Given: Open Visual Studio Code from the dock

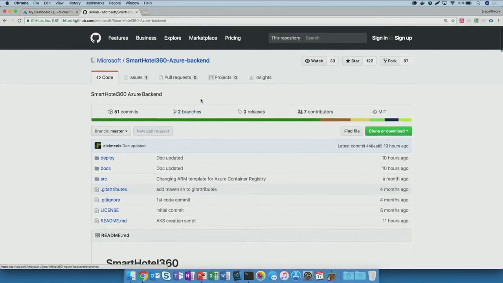Looking at the screenshot, I should pos(237,276).
